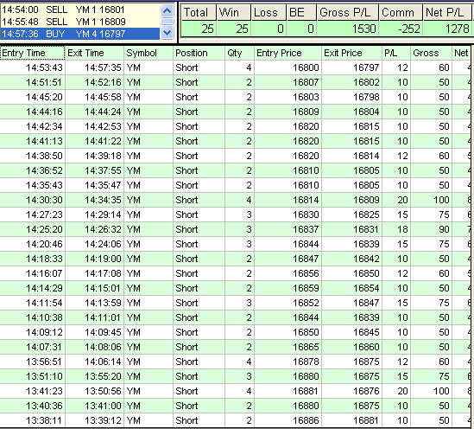Click the Comm summary header
The width and height of the screenshot is (474, 429).
click(401, 12)
